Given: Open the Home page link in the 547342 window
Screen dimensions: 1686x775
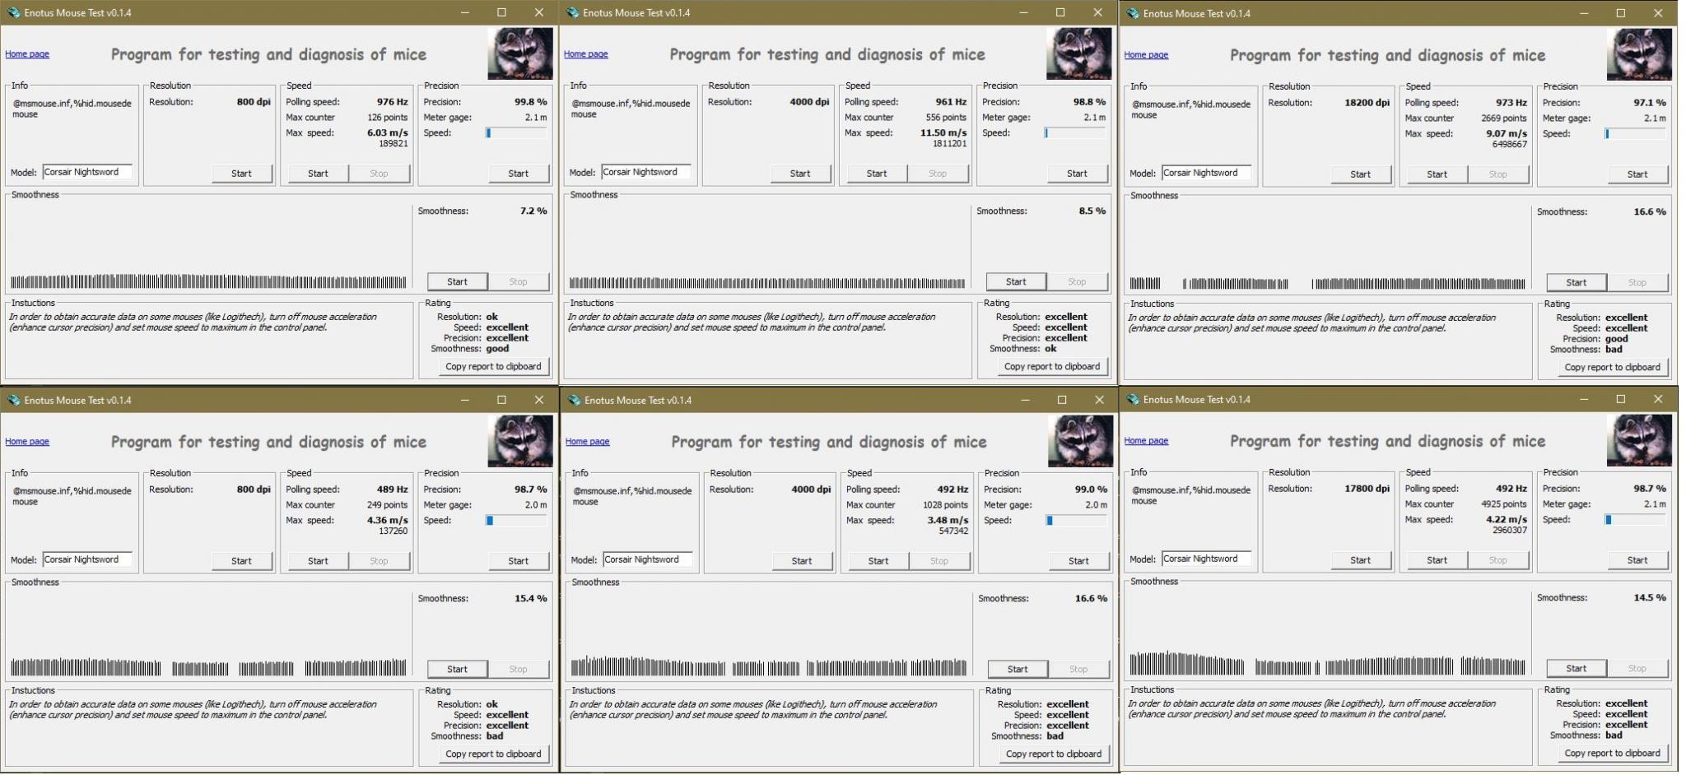Looking at the screenshot, I should tap(588, 442).
